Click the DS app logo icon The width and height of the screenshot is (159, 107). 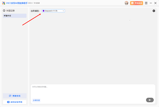3,3
